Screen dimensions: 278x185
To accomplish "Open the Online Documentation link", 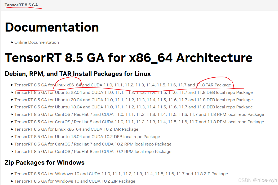I will click(x=37, y=42).
